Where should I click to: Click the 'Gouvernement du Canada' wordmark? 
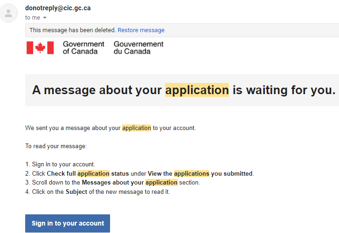coord(138,48)
